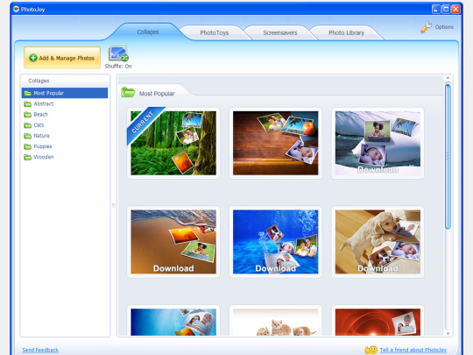The height and width of the screenshot is (355, 473).
Task: Open the Photo Library tab
Action: [346, 32]
